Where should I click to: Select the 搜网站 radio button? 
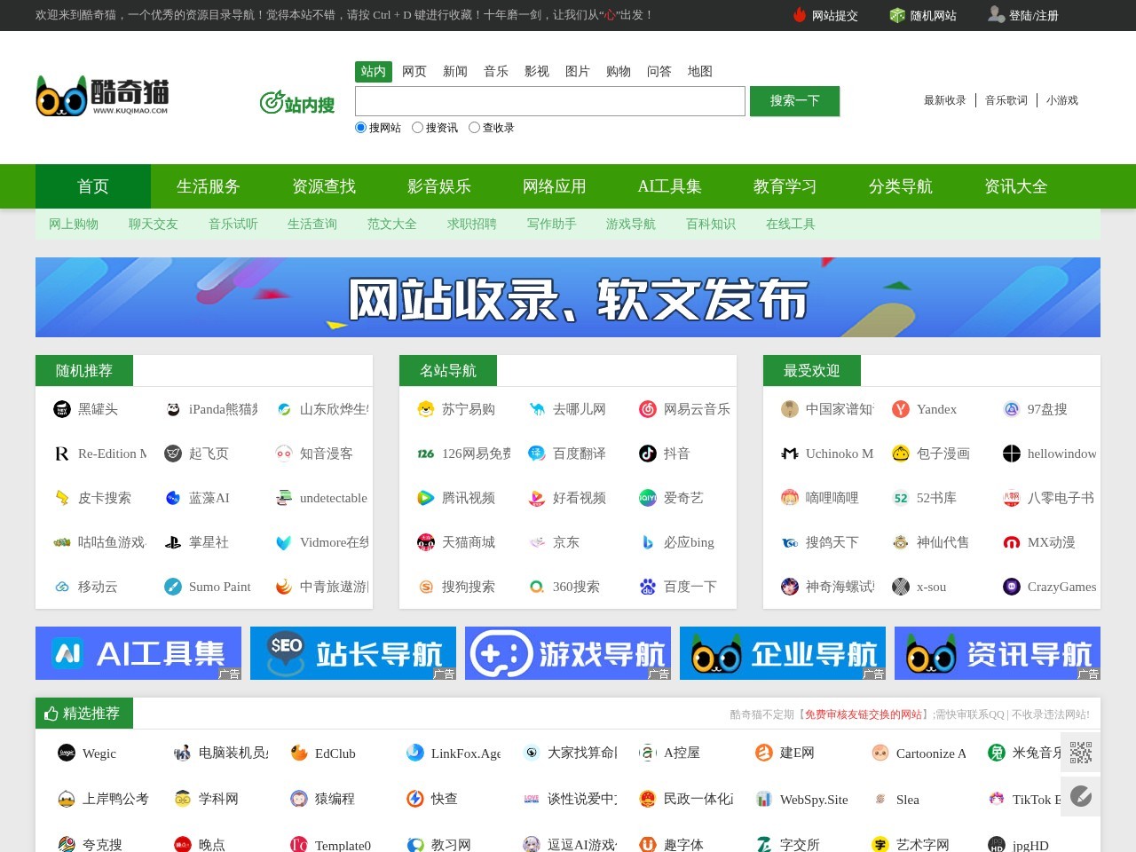360,127
